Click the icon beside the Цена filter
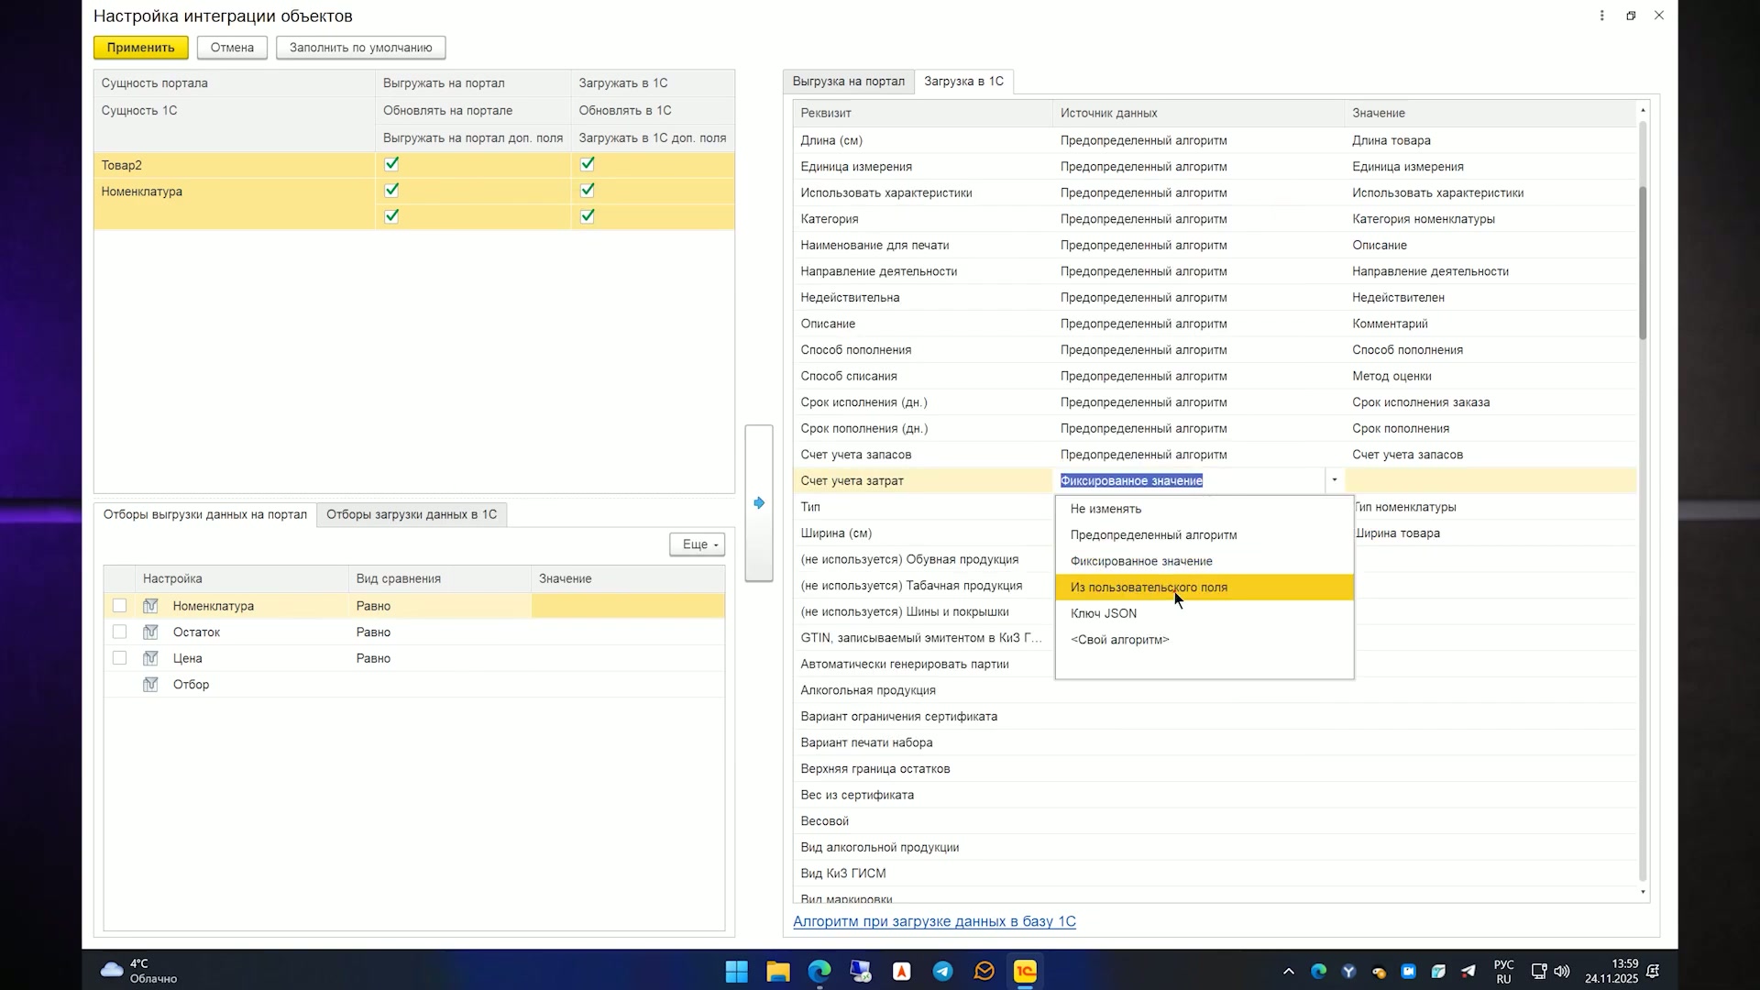The width and height of the screenshot is (1760, 990). [x=150, y=658]
